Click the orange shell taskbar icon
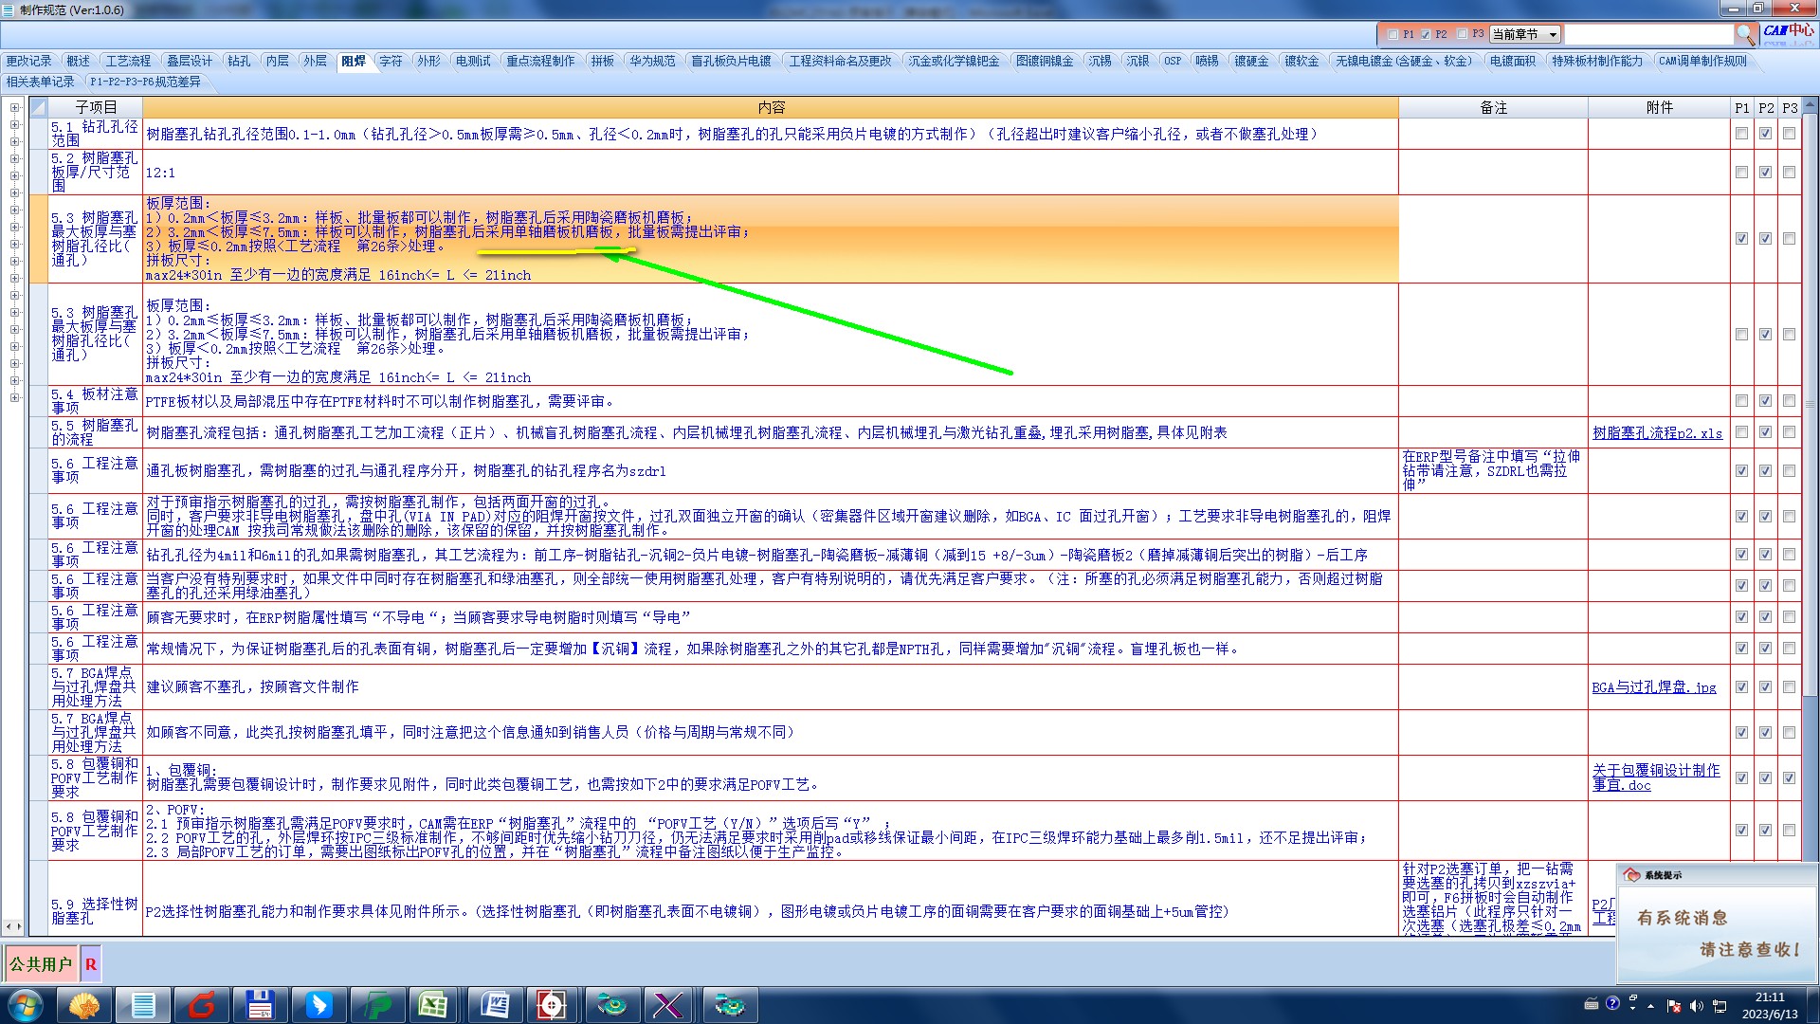This screenshot has height=1024, width=1820. pos(84,1004)
